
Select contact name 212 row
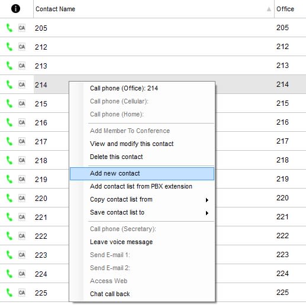pyautogui.click(x=154, y=47)
